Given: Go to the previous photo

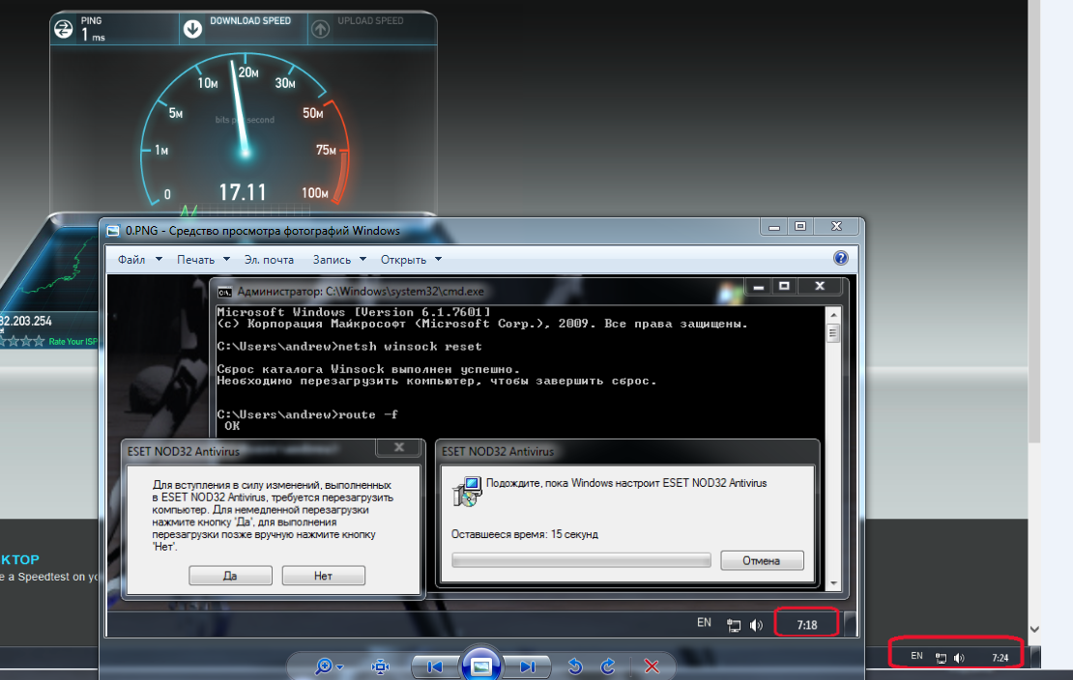Looking at the screenshot, I should 435,666.
